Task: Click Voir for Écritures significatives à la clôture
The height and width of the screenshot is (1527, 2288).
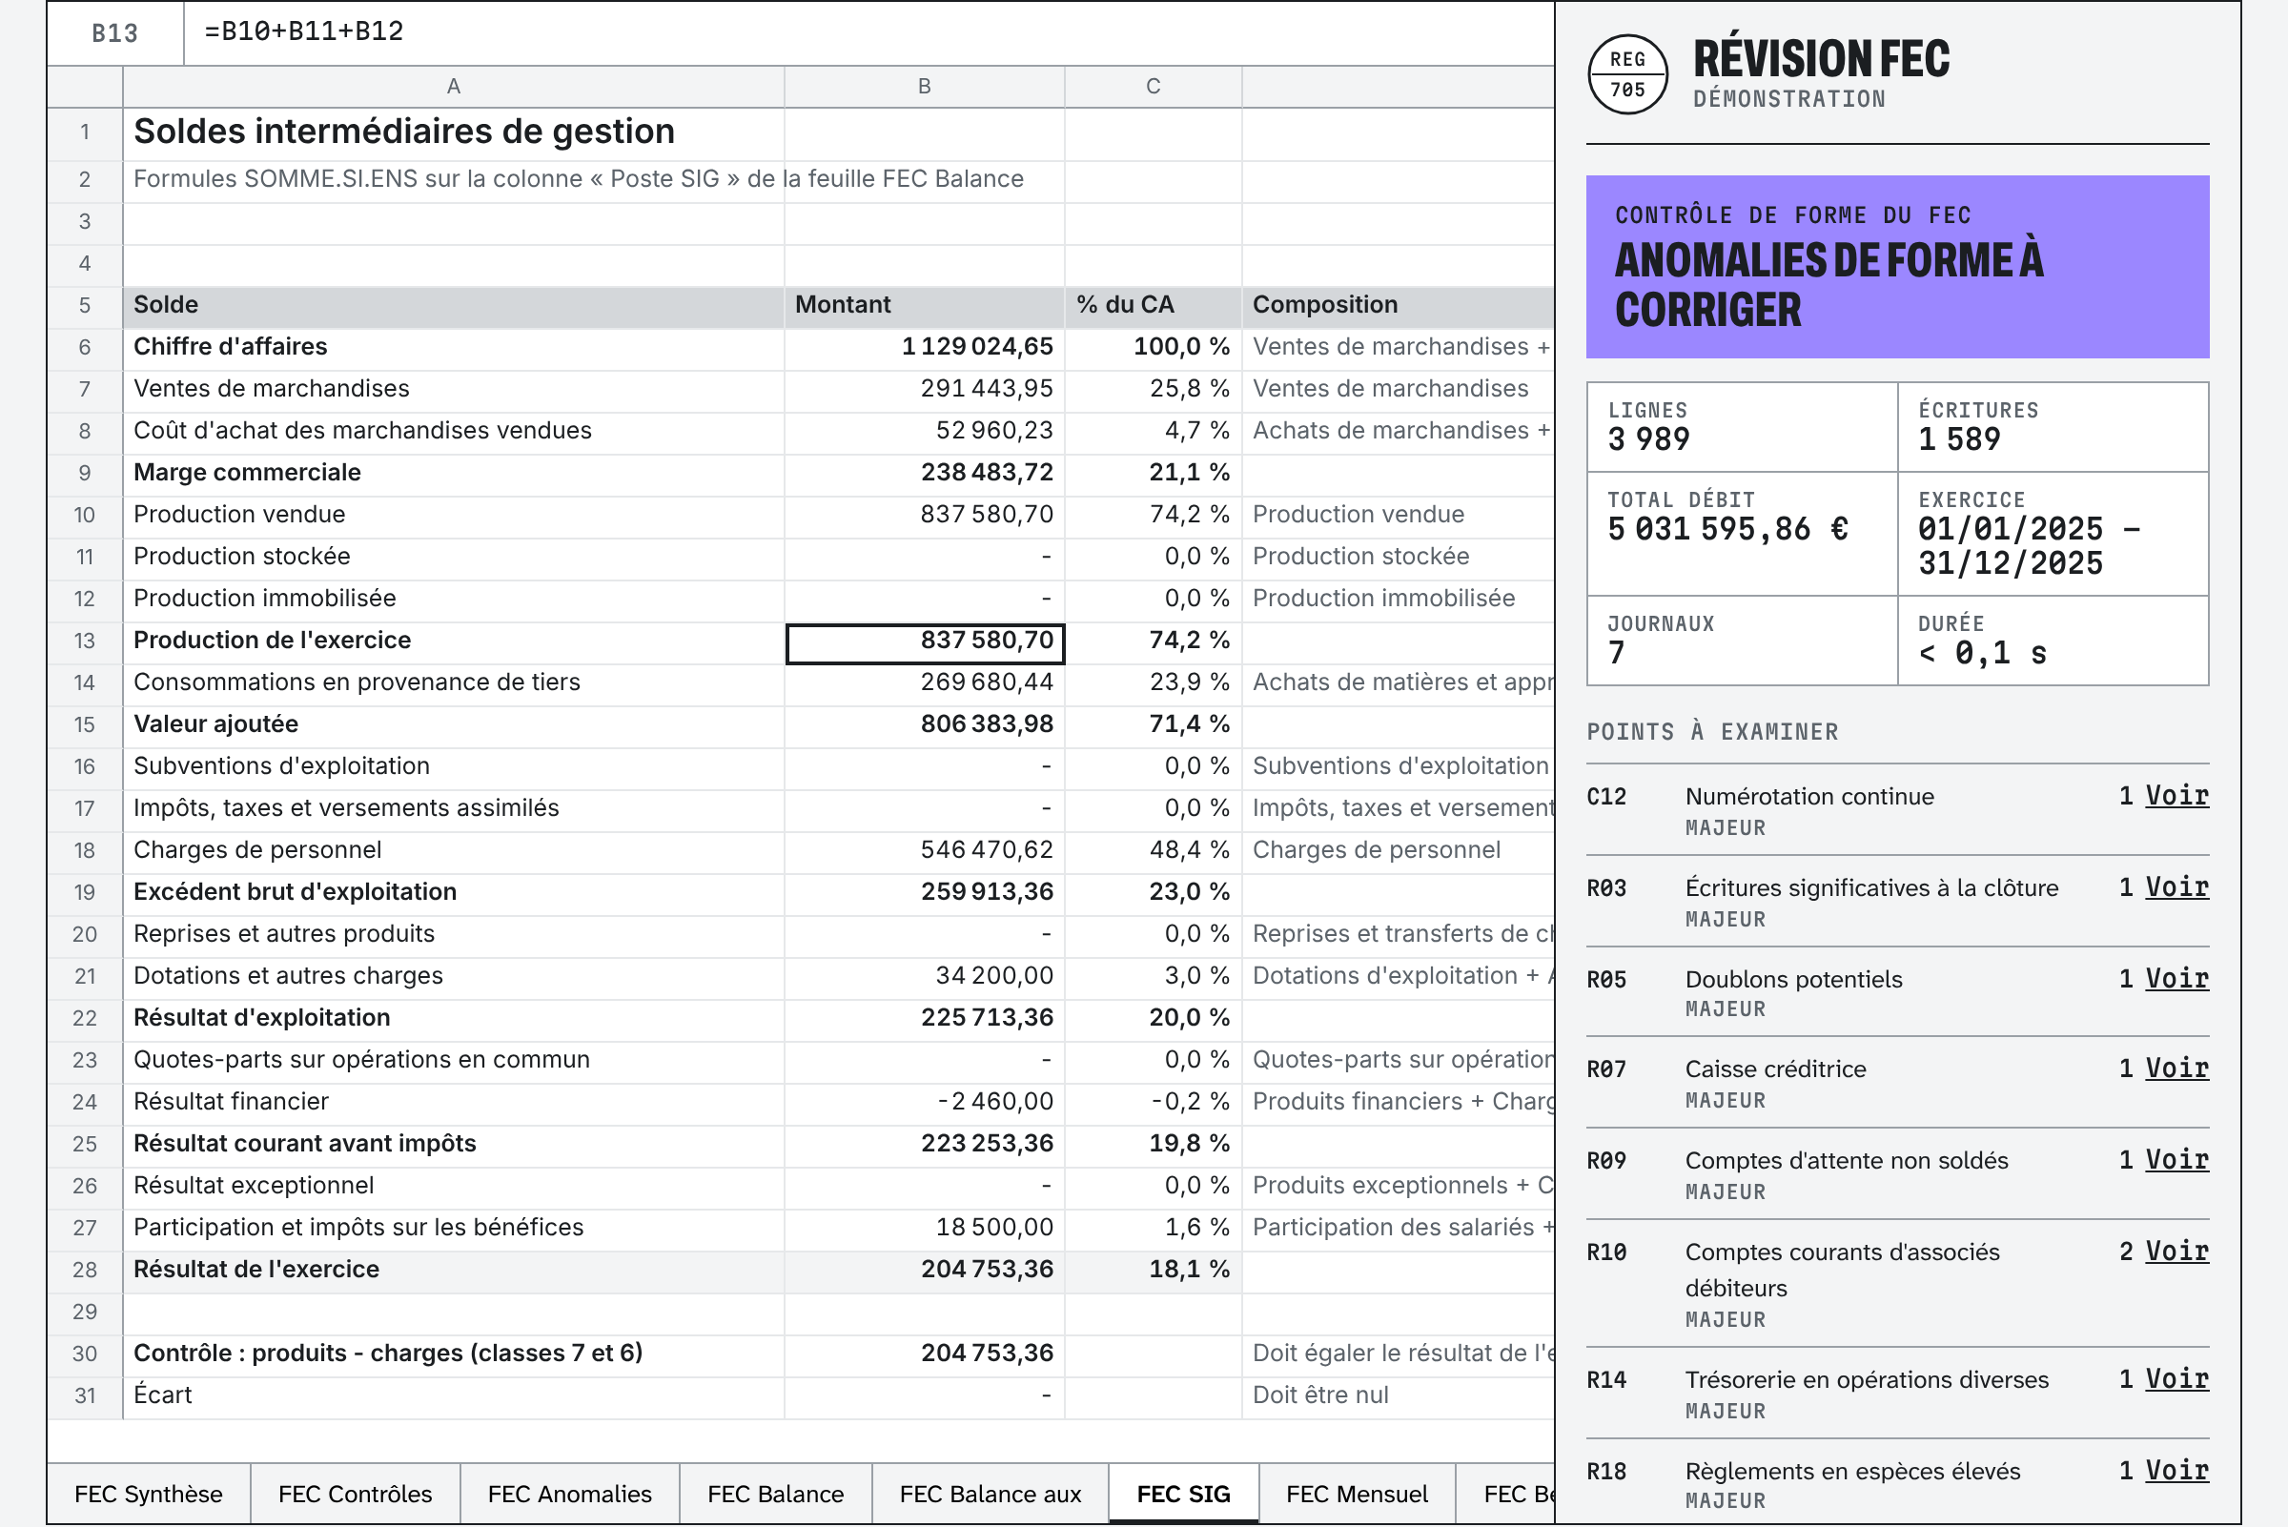Action: pyautogui.click(x=2177, y=887)
